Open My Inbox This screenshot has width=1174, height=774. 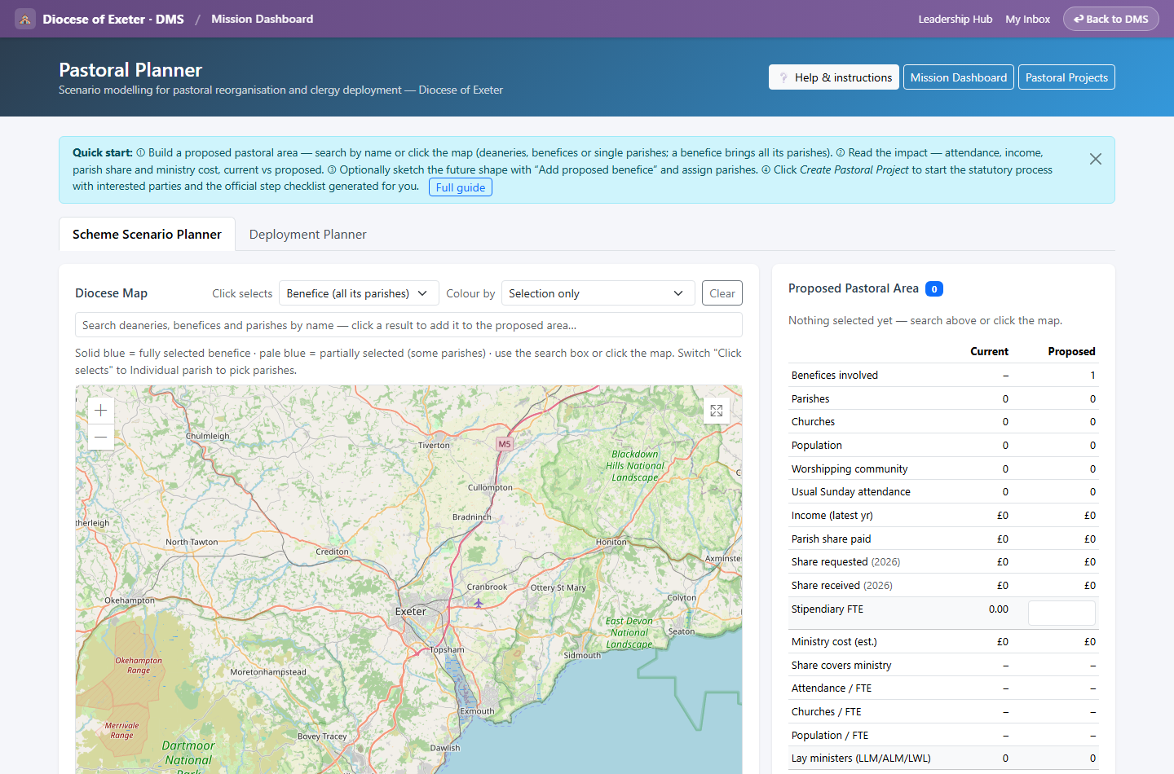click(x=1027, y=19)
